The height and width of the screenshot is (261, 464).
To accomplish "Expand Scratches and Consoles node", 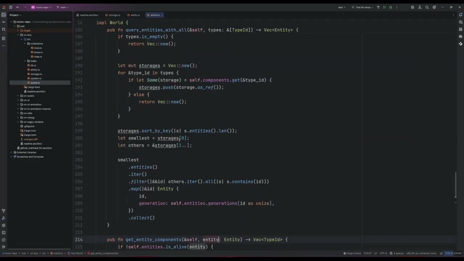I will pyautogui.click(x=11, y=157).
